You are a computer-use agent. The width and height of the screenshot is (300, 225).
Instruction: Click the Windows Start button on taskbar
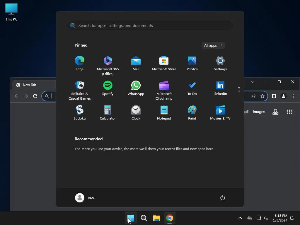tap(131, 218)
